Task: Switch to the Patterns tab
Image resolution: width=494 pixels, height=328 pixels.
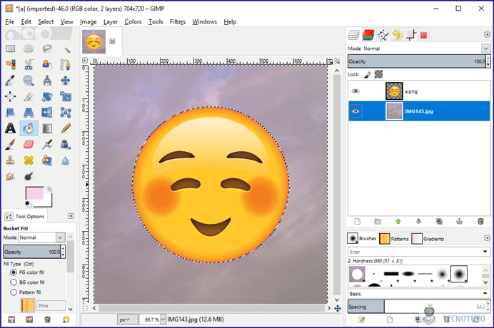Action: (x=395, y=239)
